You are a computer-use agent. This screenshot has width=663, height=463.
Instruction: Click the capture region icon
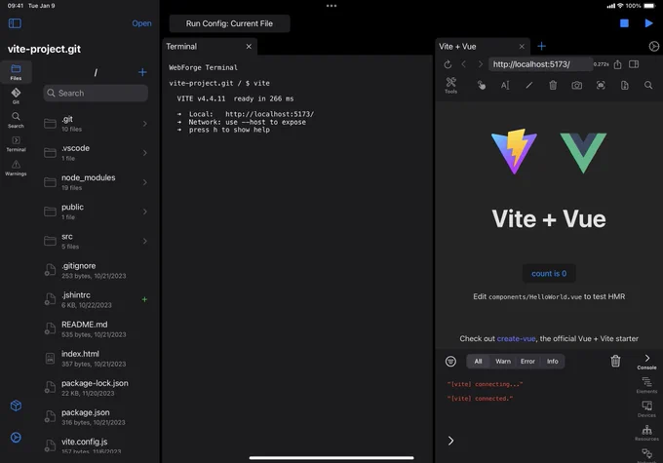point(601,86)
